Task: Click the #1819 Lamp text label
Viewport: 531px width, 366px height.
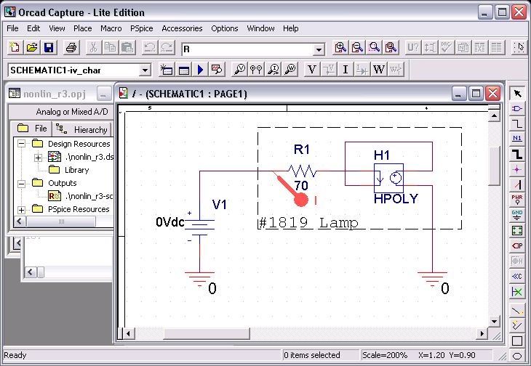Action: point(308,223)
